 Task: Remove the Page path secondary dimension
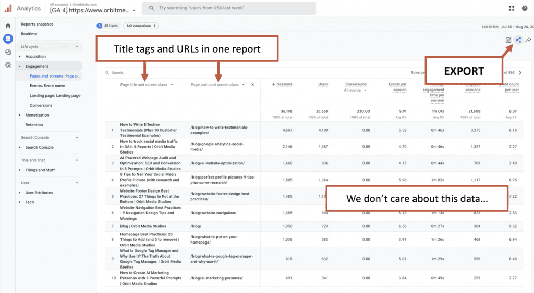click(253, 84)
